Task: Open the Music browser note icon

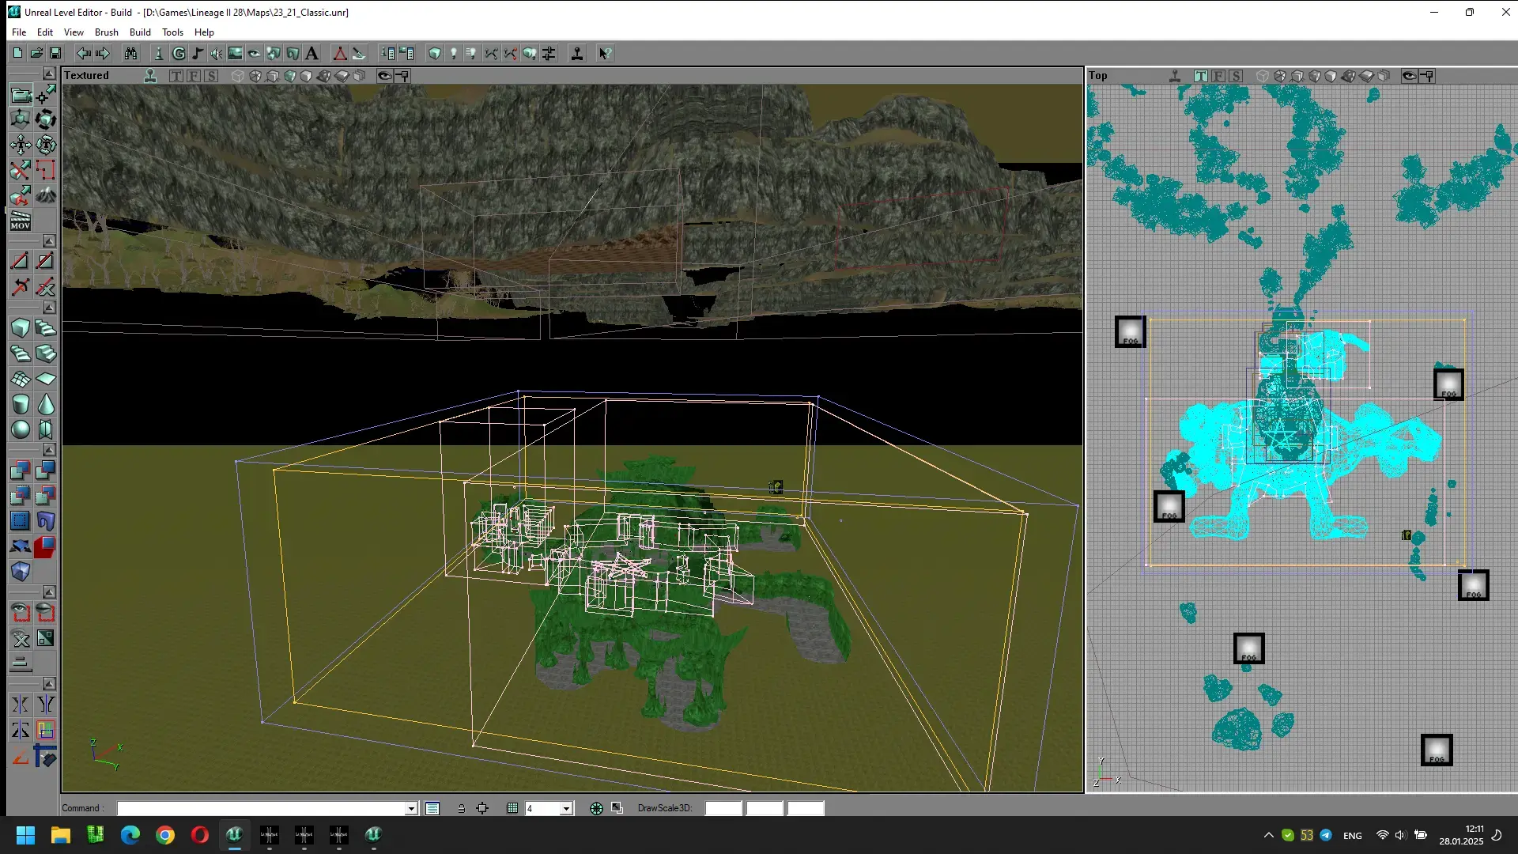Action: click(198, 53)
